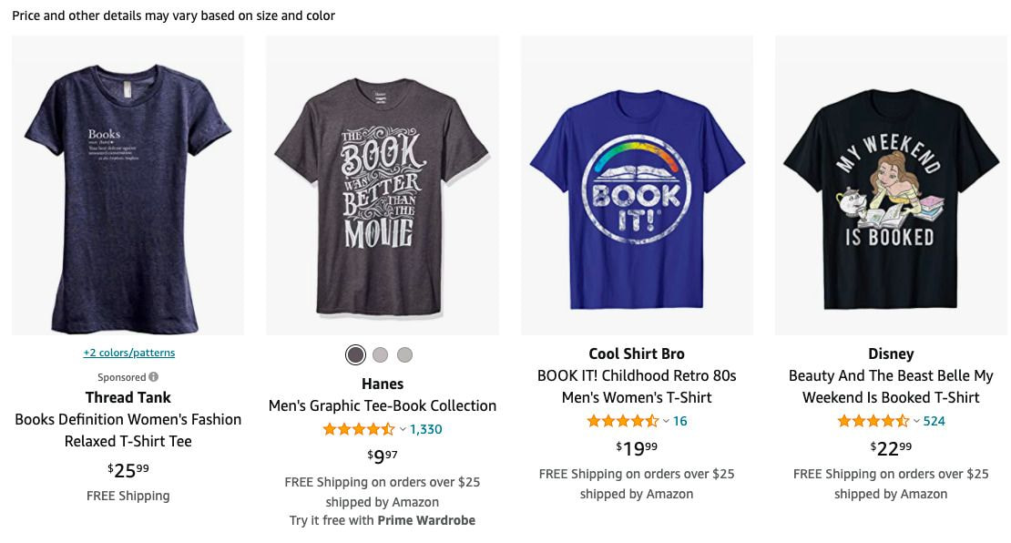
Task: Open the Beauty And The Beast Belle shirt title
Action: (x=891, y=386)
